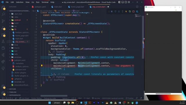Open Google Chrome from the taskbar
The image size is (186, 105).
[69, 103]
